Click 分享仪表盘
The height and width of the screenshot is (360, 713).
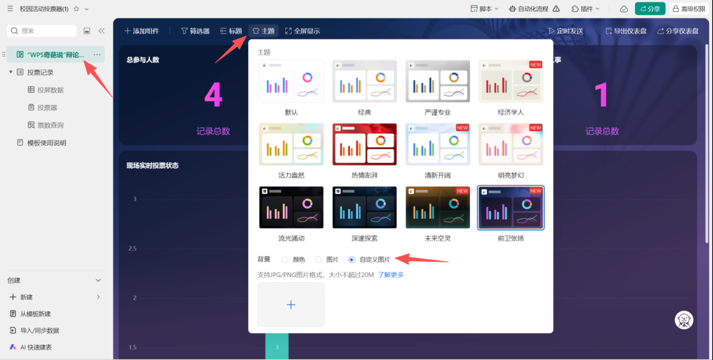click(x=678, y=31)
